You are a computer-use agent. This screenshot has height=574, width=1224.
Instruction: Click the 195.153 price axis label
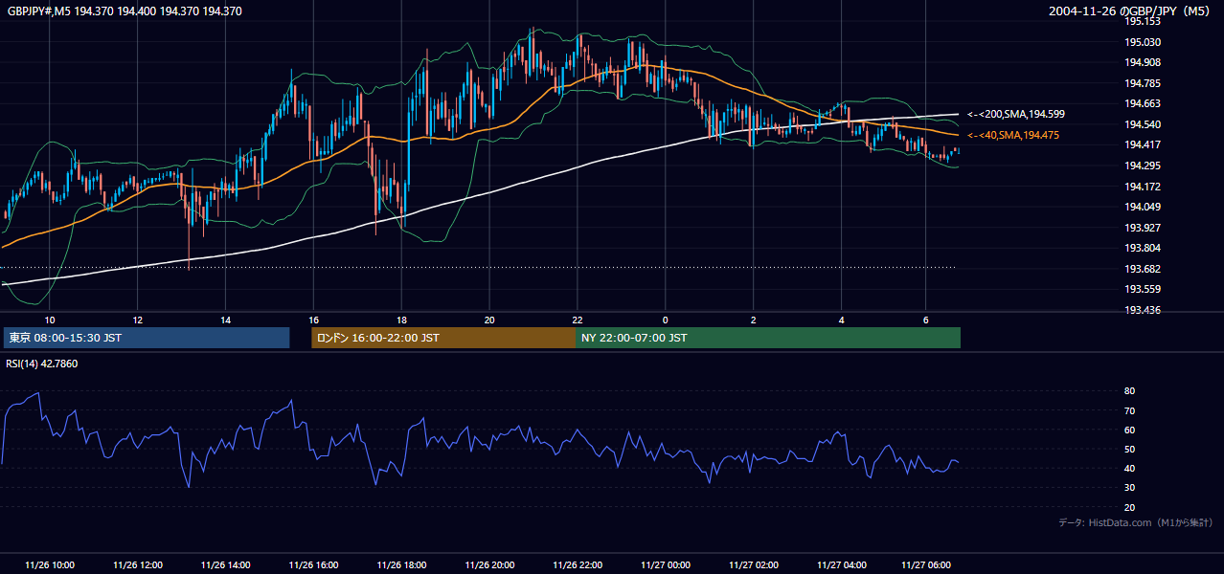1143,21
